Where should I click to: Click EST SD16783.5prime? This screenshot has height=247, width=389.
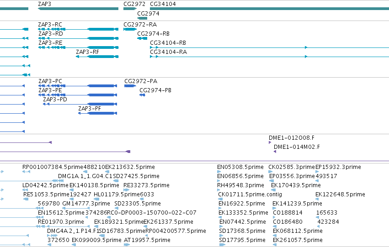coord(122,231)
